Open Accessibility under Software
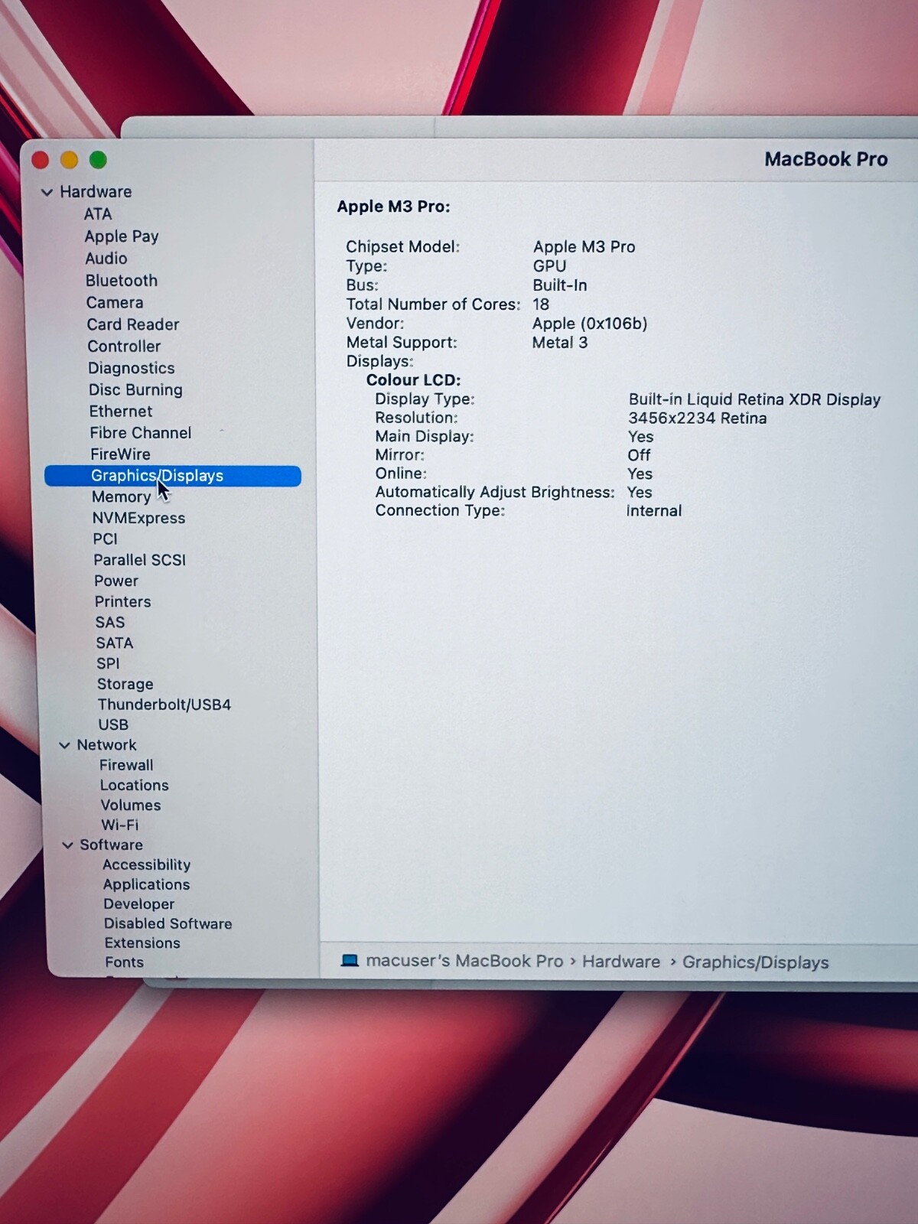918x1224 pixels. click(147, 865)
